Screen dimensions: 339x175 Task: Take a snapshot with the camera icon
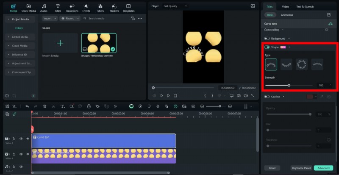pos(239,96)
